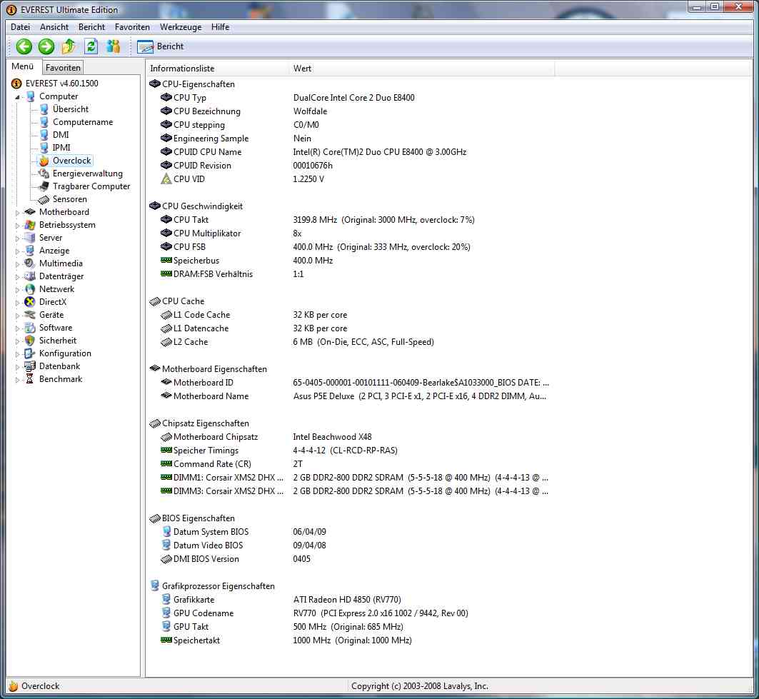
Task: Open the Favoriten menu in menu bar
Action: pos(132,27)
